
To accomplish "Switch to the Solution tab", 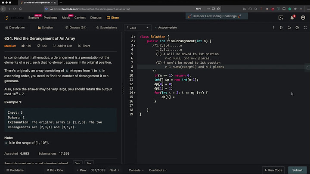I will (46, 28).
